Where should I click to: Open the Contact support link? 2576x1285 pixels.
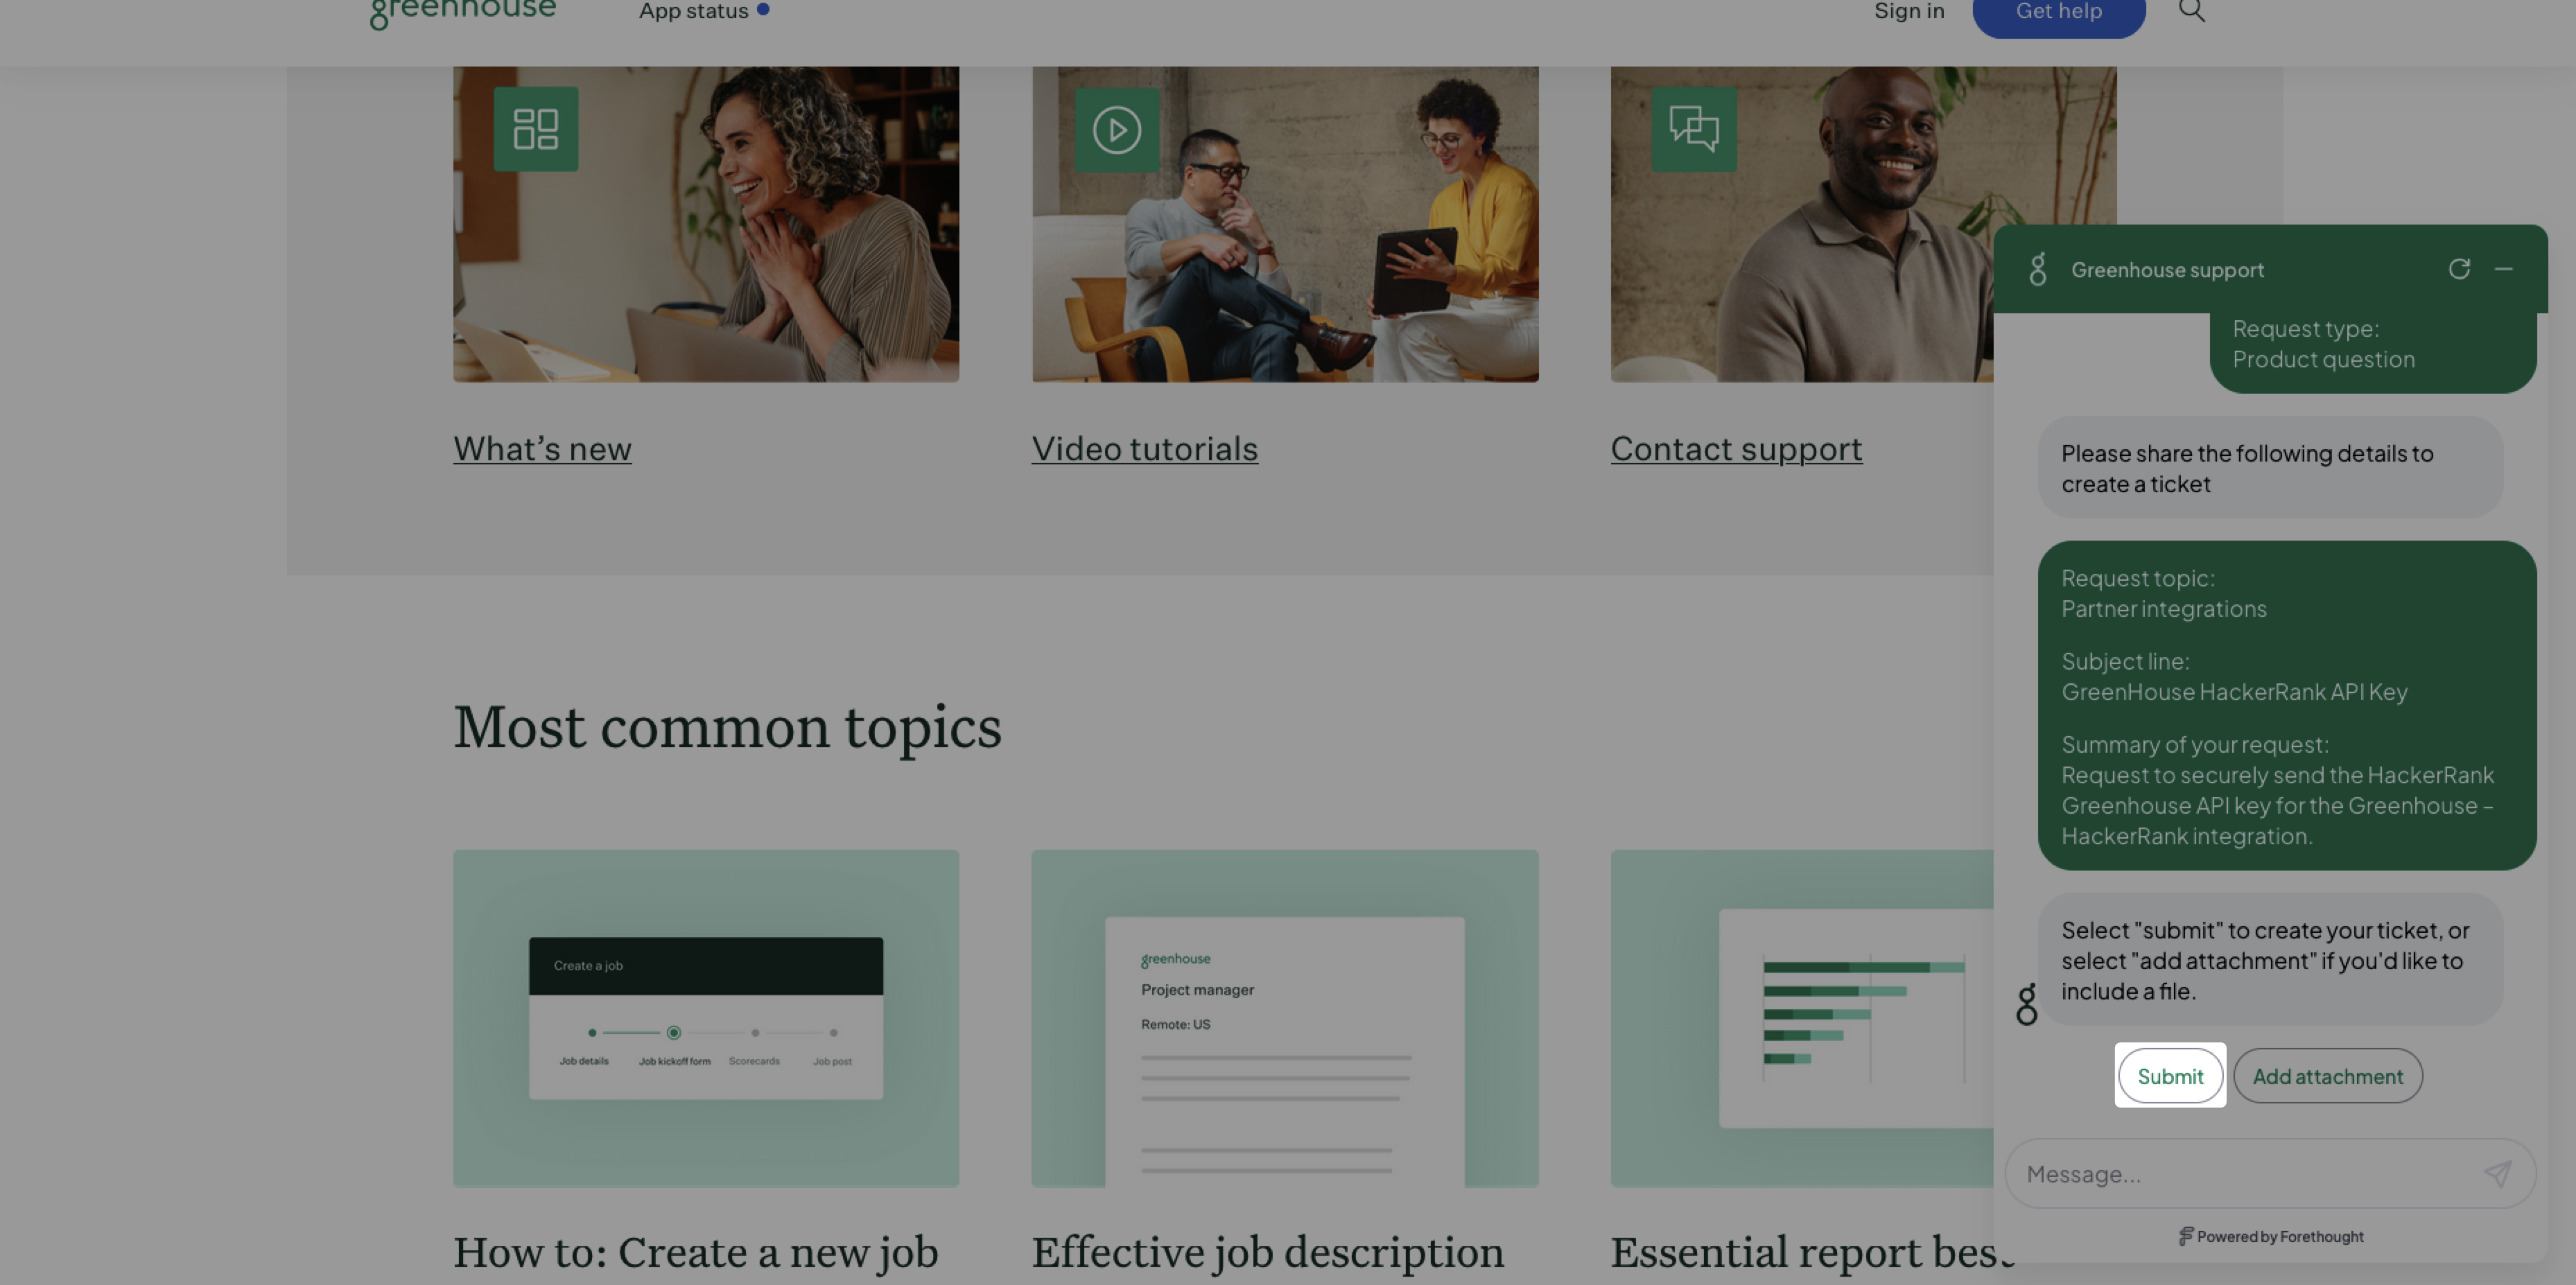tap(1736, 449)
